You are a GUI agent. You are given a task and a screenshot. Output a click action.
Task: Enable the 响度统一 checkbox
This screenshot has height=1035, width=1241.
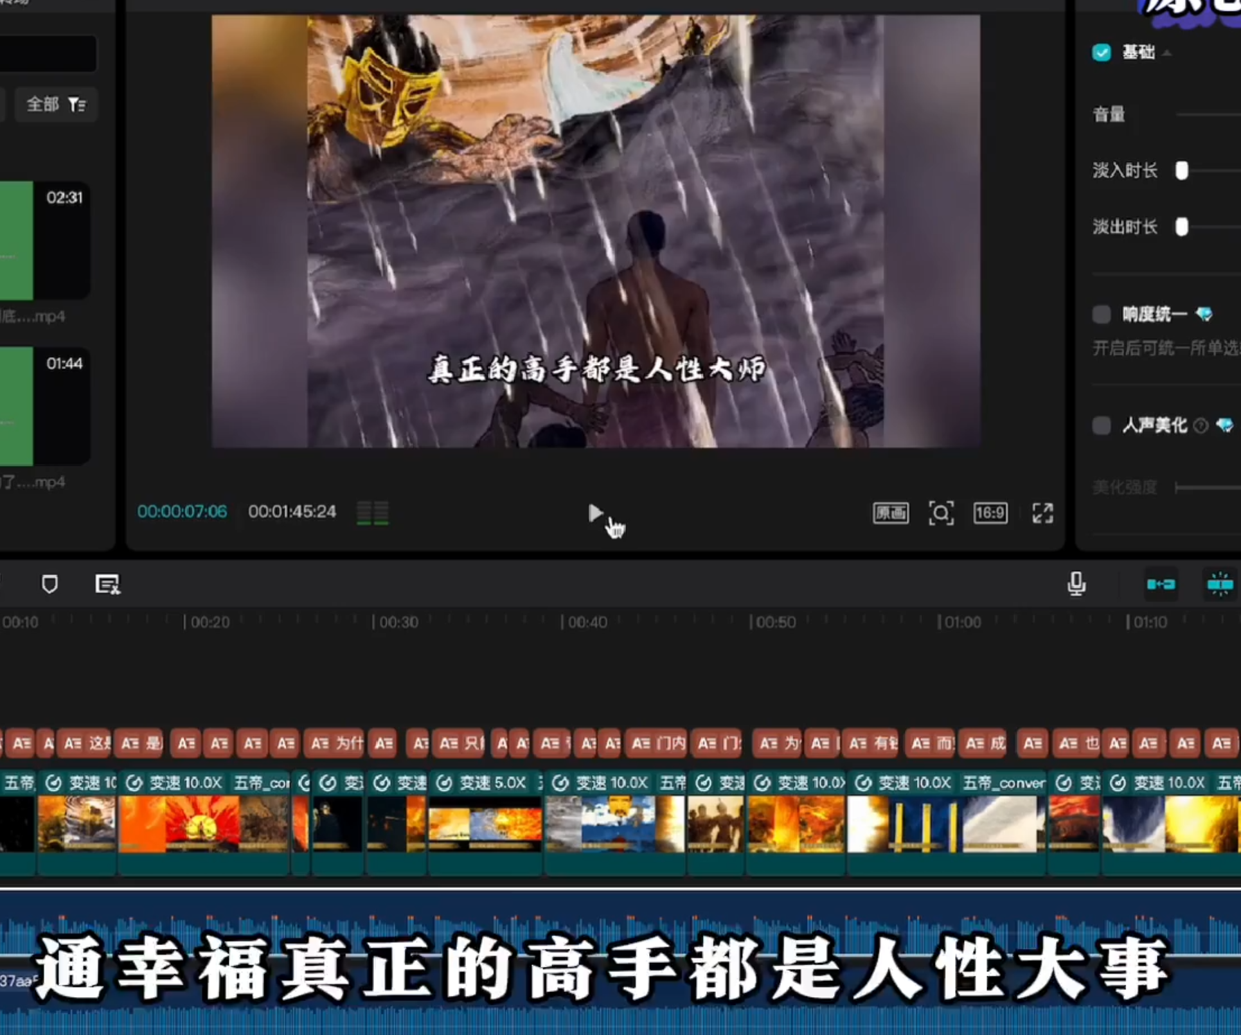tap(1102, 314)
